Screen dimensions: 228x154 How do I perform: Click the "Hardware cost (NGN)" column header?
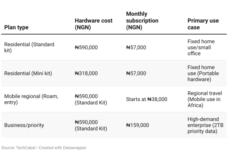pyautogui.click(x=93, y=24)
